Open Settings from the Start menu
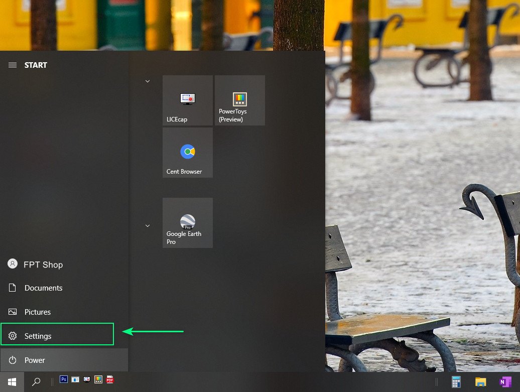The height and width of the screenshot is (392, 520). [x=38, y=335]
